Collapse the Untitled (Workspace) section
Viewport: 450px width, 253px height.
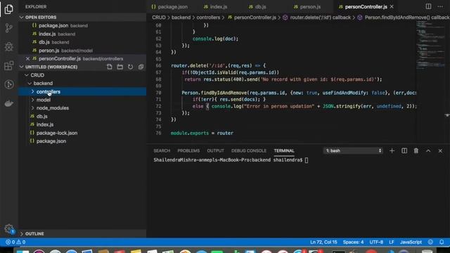(x=51, y=67)
